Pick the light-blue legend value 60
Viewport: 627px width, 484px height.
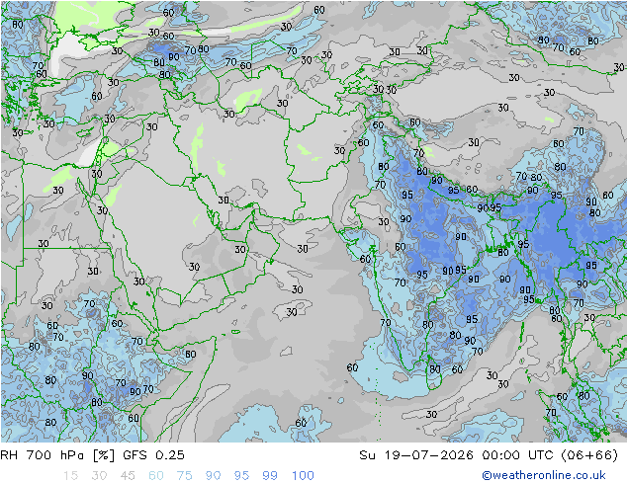(156, 476)
